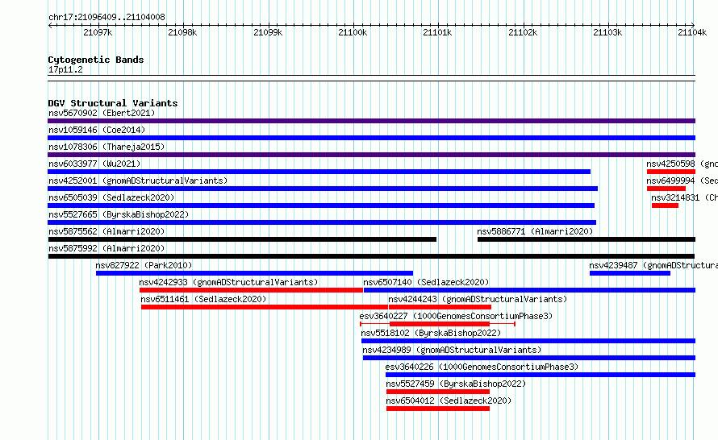Screen dimensions: 718x440
Task: Click nsv4234989 (gnomADStructuralVariants) label
Action: (452, 350)
